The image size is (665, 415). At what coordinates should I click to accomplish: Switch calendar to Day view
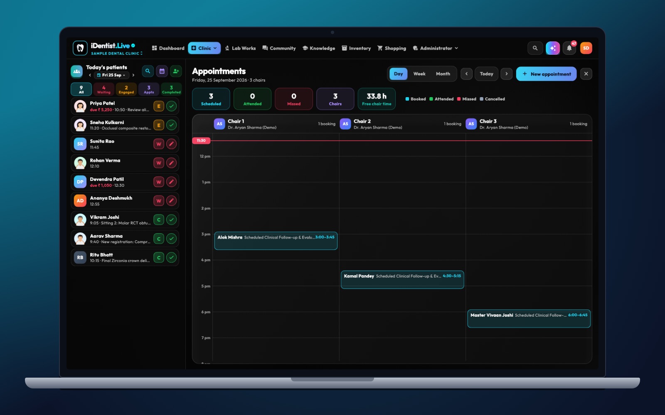[398, 74]
